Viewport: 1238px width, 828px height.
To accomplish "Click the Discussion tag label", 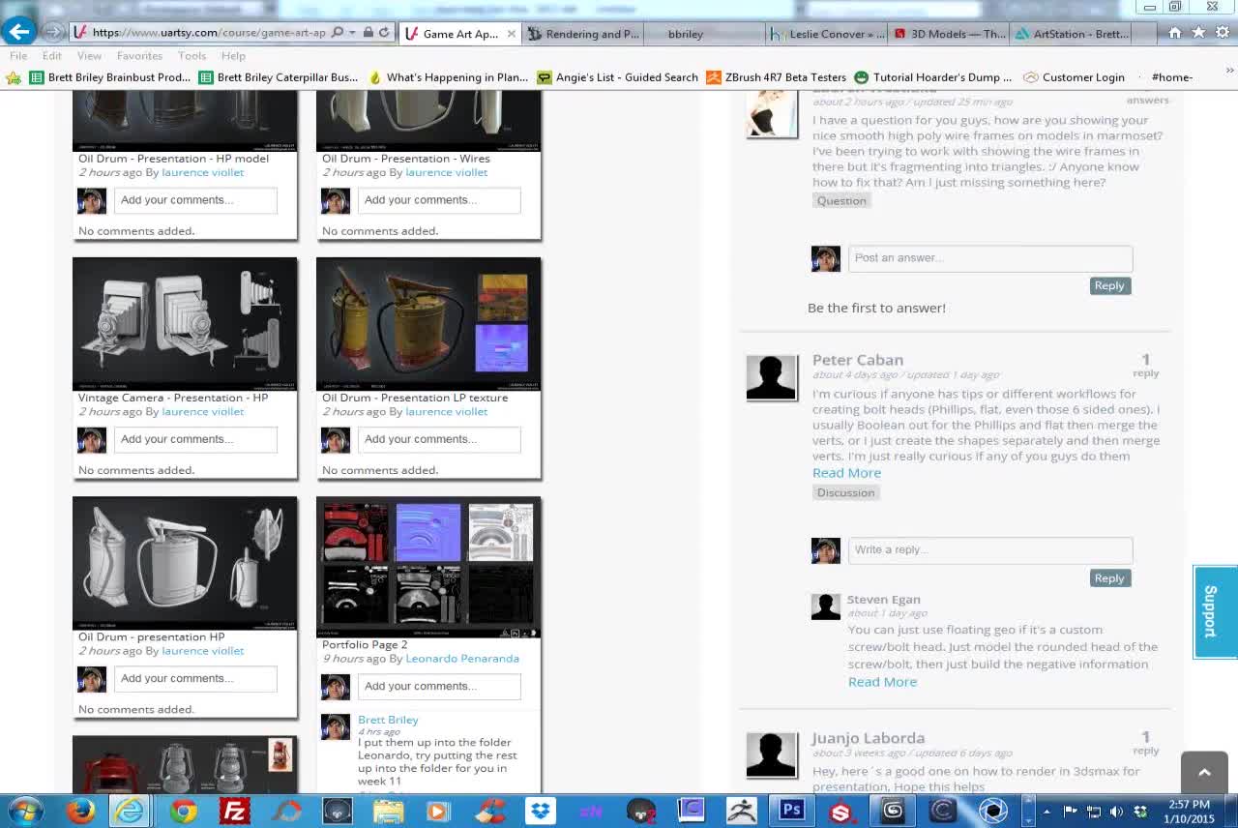I will pyautogui.click(x=845, y=492).
